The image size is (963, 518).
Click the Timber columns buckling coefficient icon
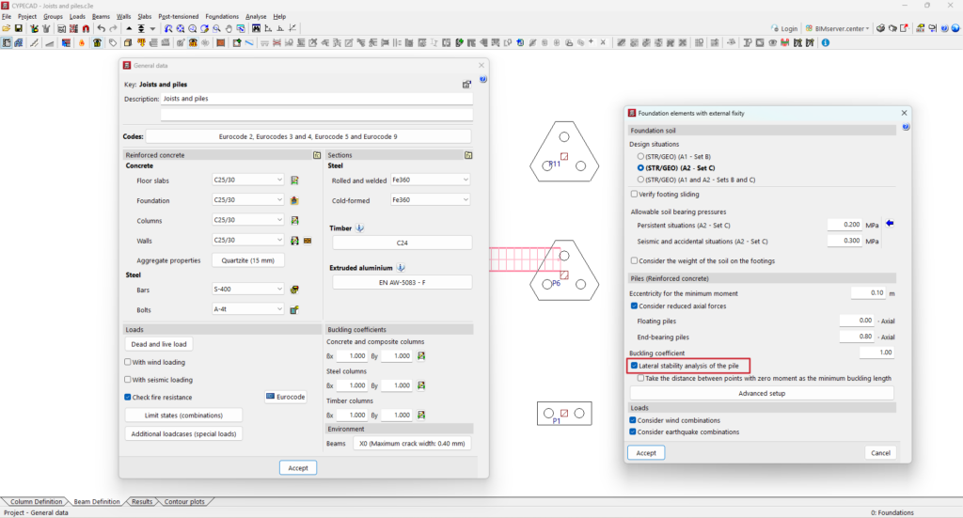tap(421, 415)
